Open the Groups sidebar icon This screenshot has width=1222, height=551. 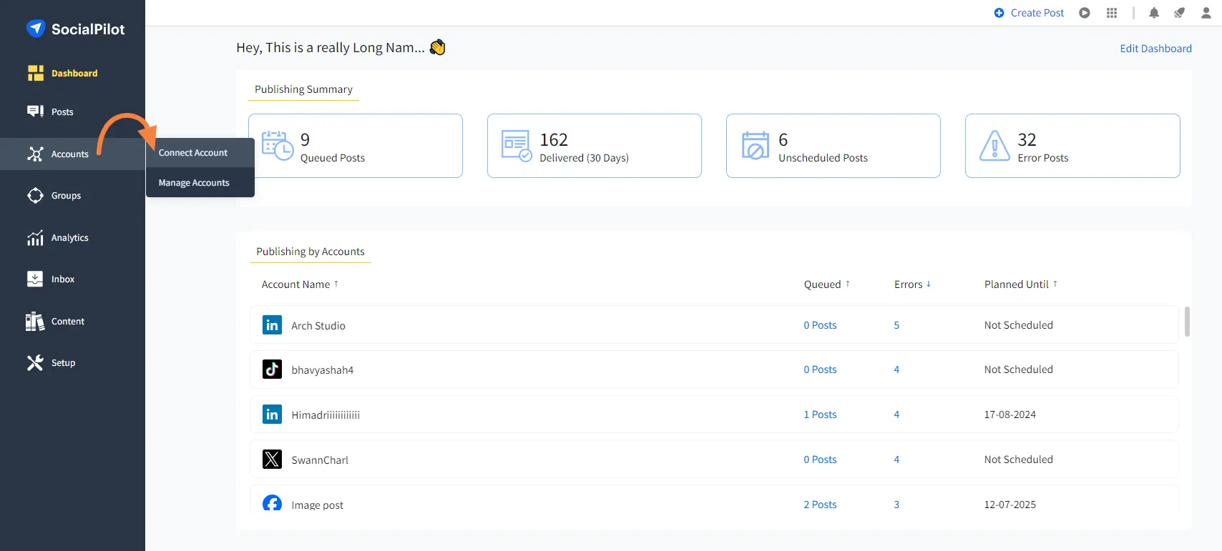(x=35, y=196)
